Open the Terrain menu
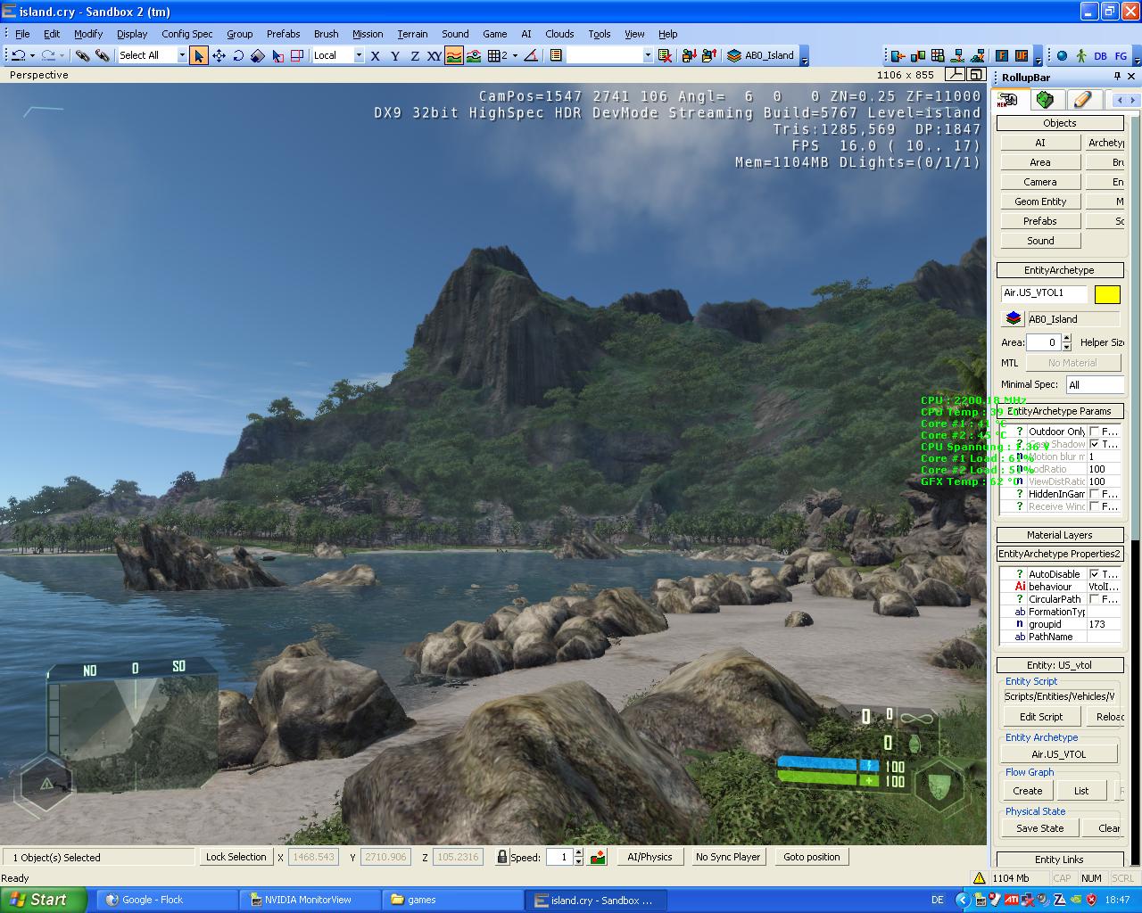This screenshot has height=913, width=1142. 412,34
